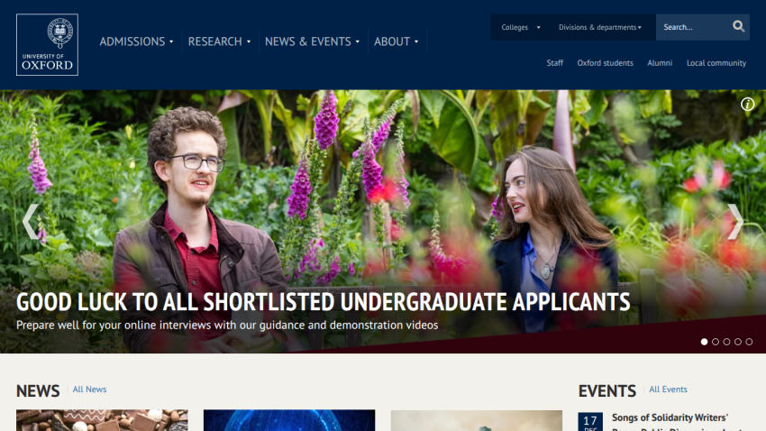Open the All News link
766x431 pixels.
[x=89, y=390]
